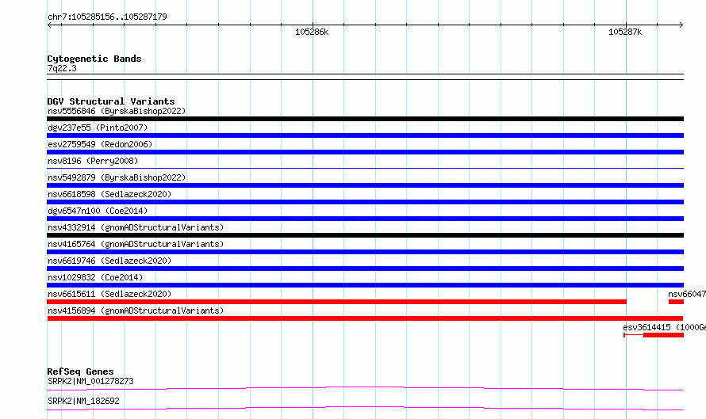Viewport: 706px width, 419px height.
Task: Open the dgv6547n100 (Coe2014) variant label
Action: click(98, 211)
